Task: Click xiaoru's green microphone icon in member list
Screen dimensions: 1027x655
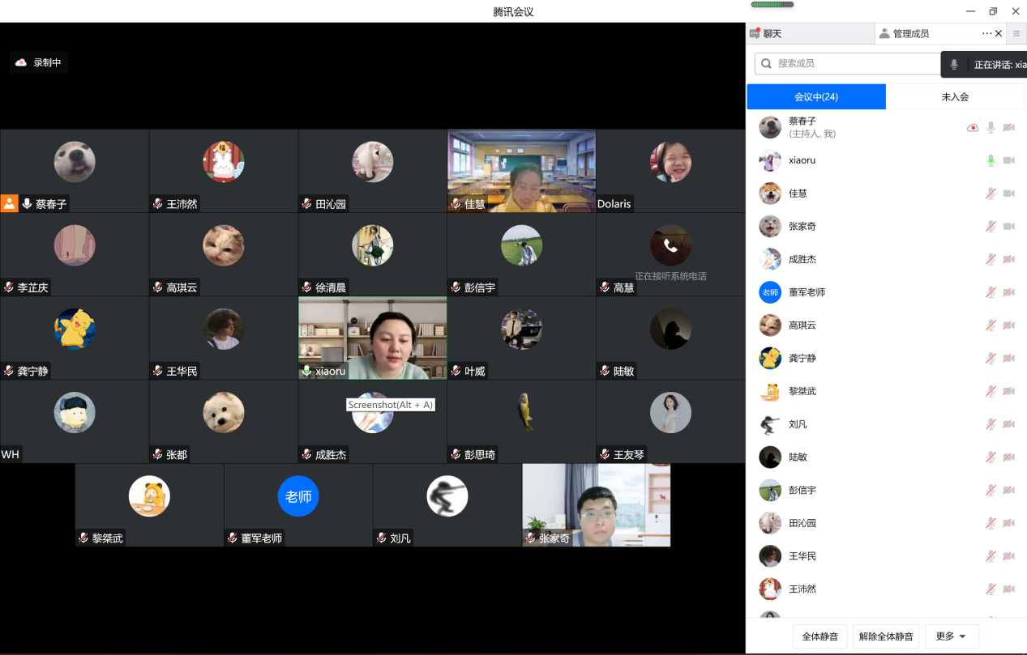Action: (x=991, y=160)
